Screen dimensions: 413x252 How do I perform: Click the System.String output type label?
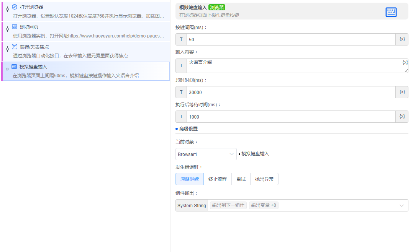point(191,205)
